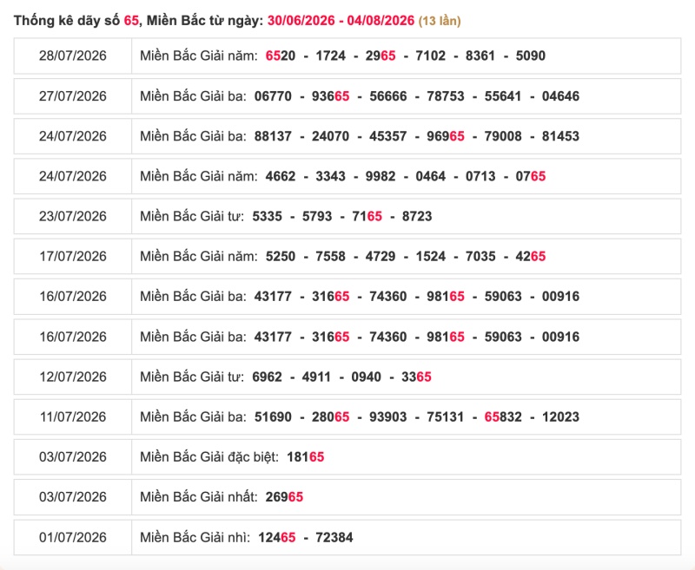Screen dimensions: 695x570
Task: Click the 13 lần count in header
Action: pyautogui.click(x=440, y=21)
